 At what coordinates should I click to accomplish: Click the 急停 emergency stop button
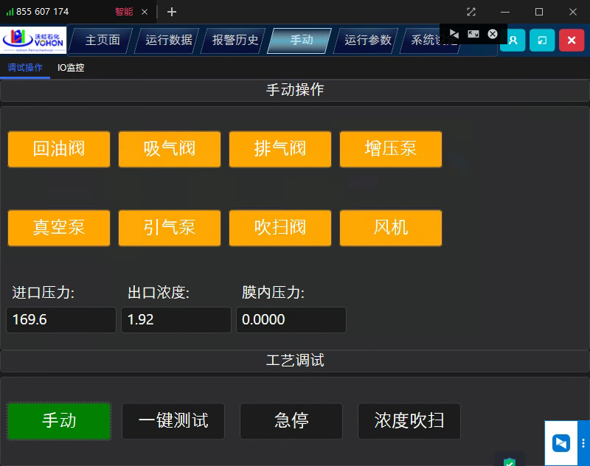point(291,421)
